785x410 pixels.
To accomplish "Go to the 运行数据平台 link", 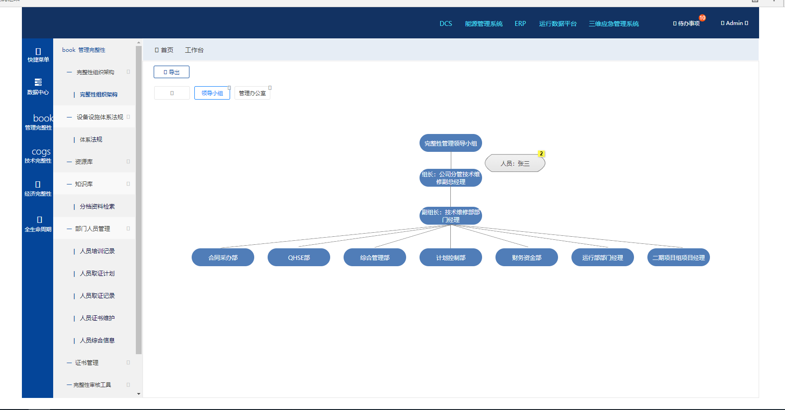I will click(x=558, y=24).
